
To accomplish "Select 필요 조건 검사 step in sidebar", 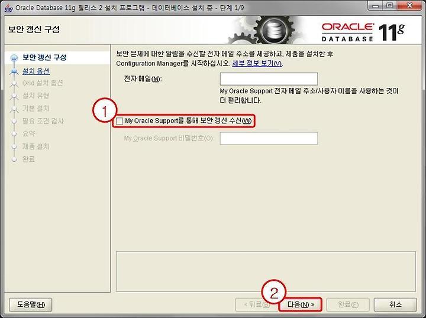I will point(43,121).
